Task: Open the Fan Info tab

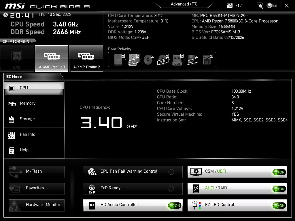Action: [34, 135]
